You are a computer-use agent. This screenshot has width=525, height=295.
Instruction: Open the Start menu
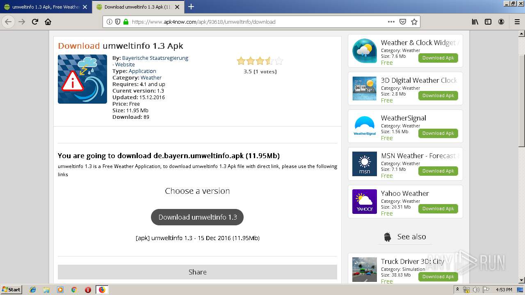[11, 290]
